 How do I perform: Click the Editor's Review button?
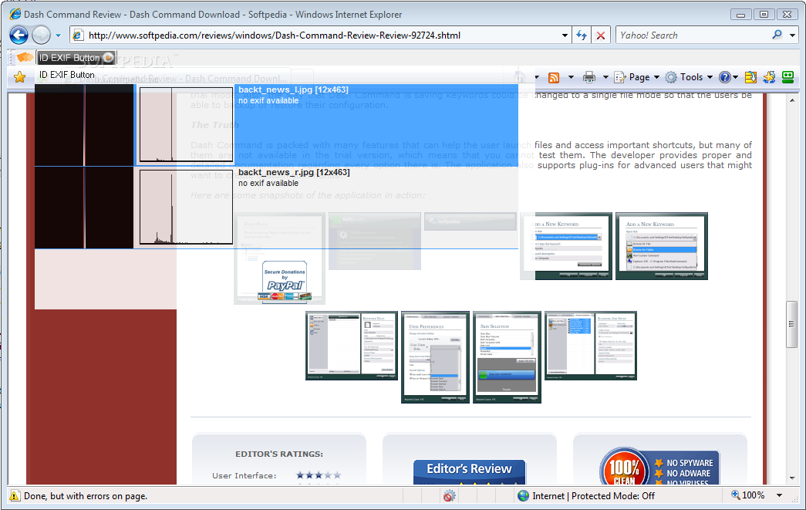pos(469,472)
